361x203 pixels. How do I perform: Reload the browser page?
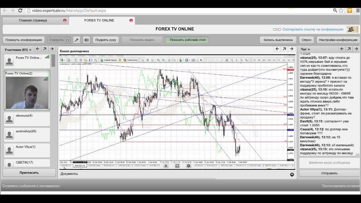[20, 10]
